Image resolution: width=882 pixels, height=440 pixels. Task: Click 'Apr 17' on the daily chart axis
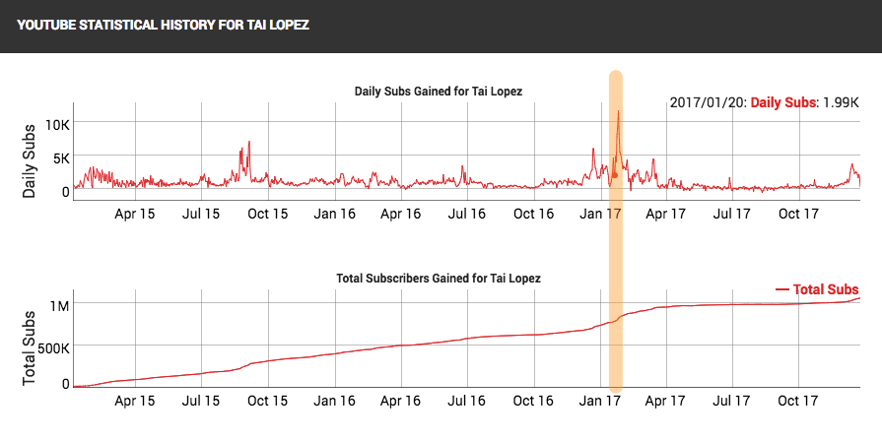pyautogui.click(x=666, y=215)
